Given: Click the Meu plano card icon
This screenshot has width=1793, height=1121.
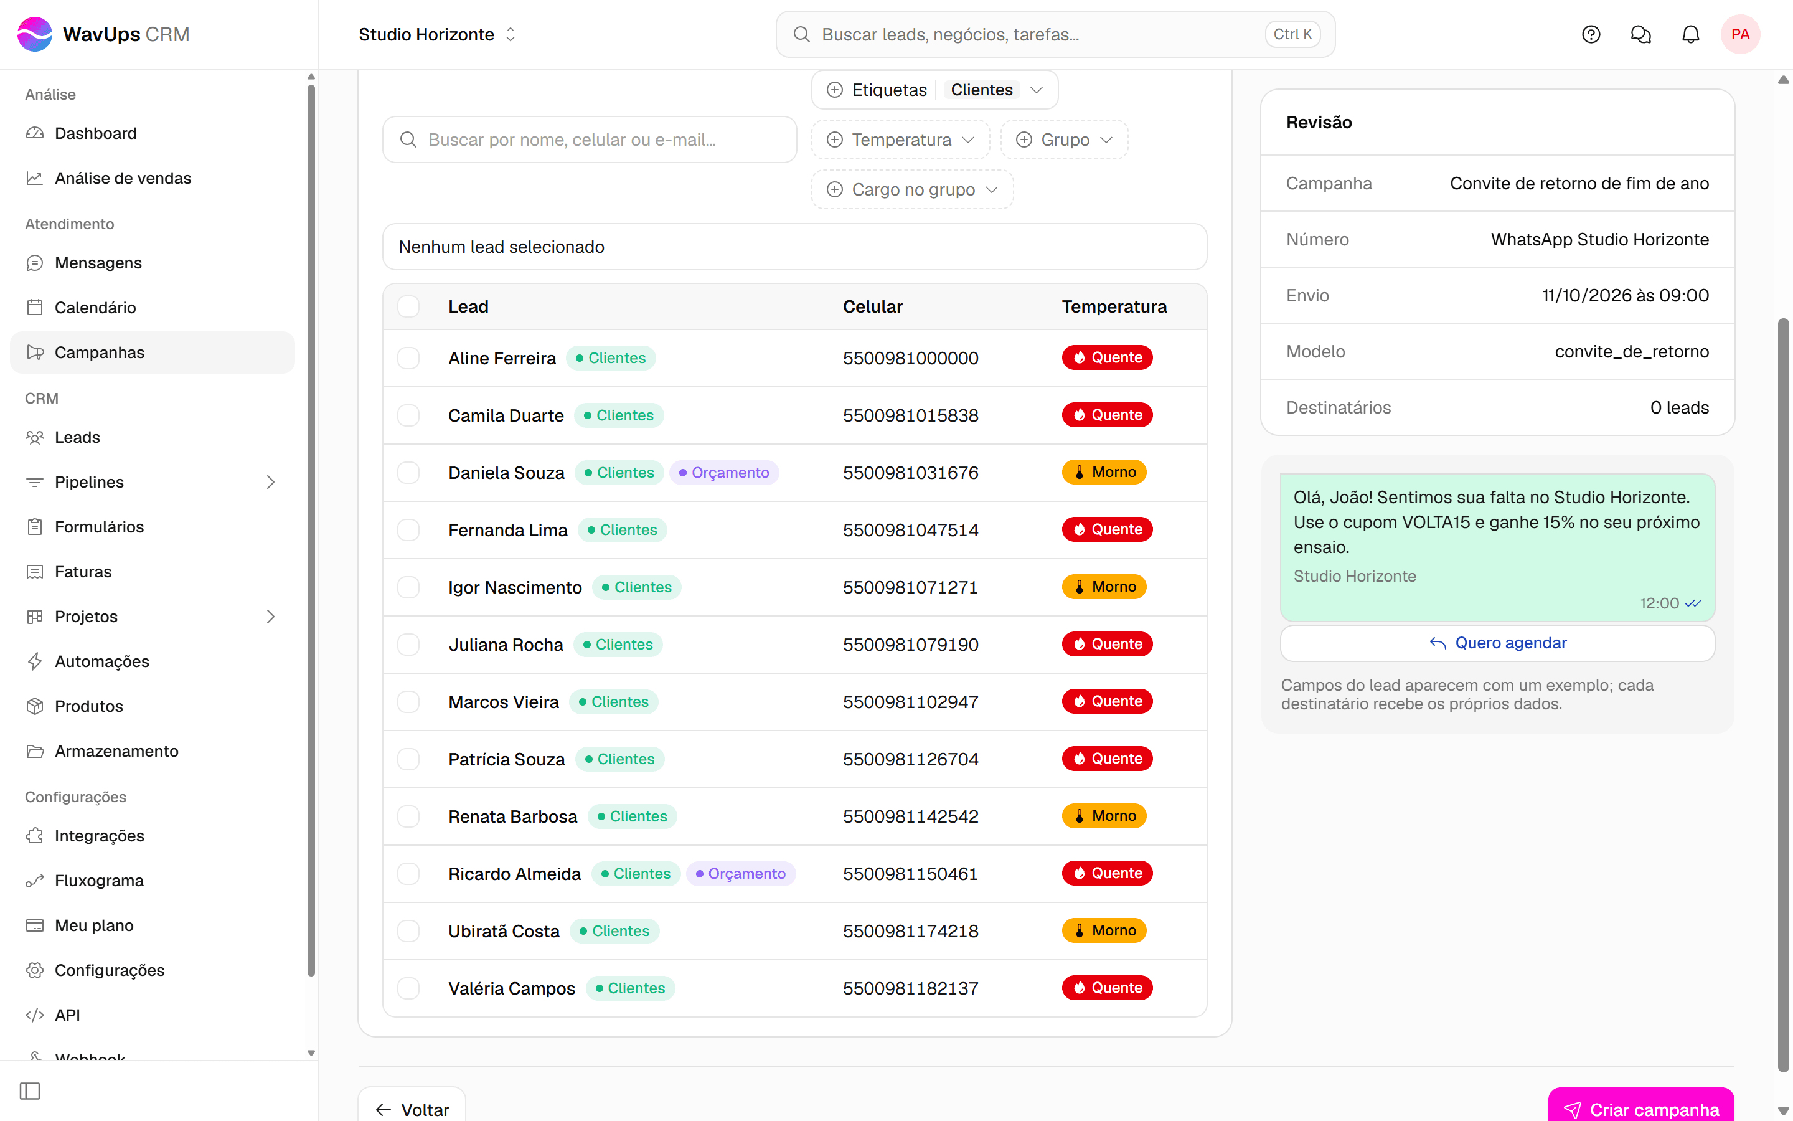Looking at the screenshot, I should pos(35,925).
